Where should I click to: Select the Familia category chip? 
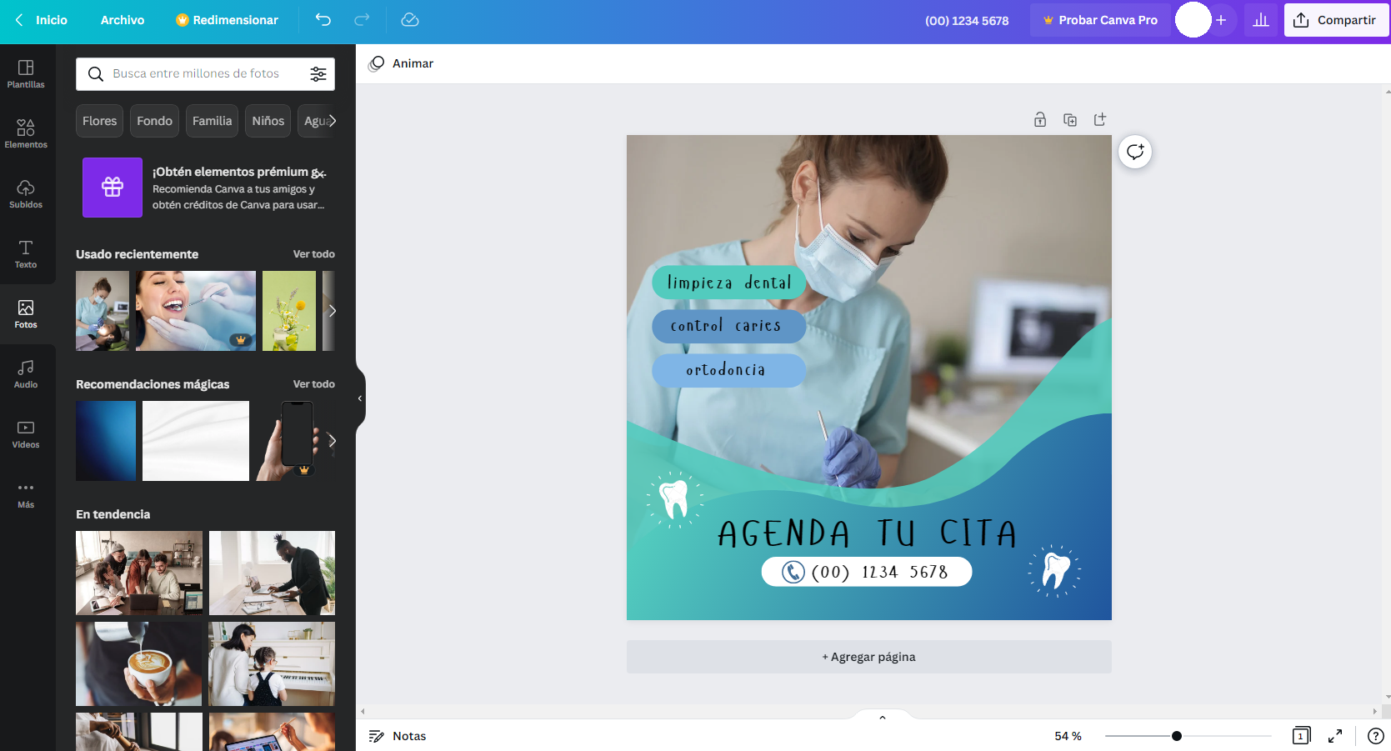tap(212, 121)
